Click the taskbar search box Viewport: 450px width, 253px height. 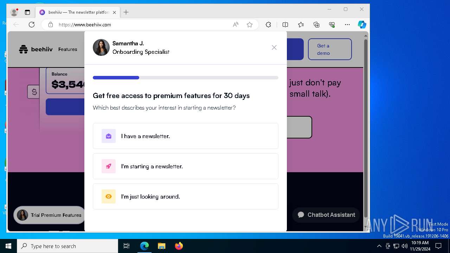67,246
